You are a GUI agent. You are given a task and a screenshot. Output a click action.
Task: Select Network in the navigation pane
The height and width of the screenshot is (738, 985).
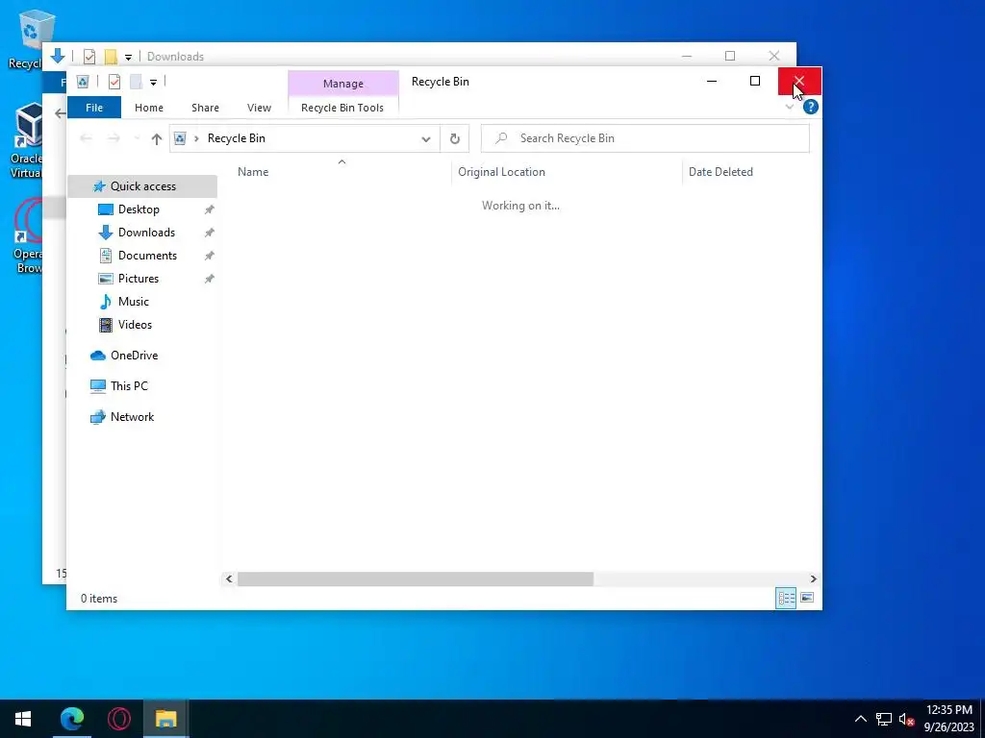tap(132, 417)
